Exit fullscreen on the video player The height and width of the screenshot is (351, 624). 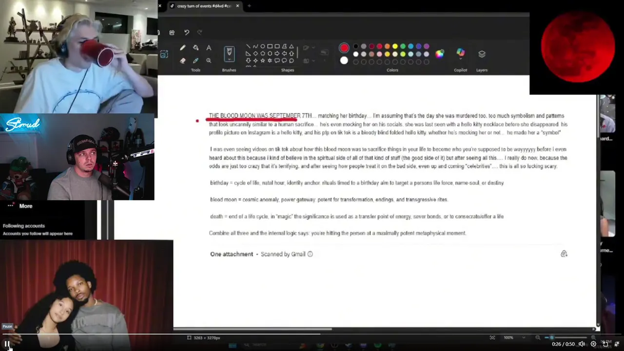pyautogui.click(x=617, y=344)
